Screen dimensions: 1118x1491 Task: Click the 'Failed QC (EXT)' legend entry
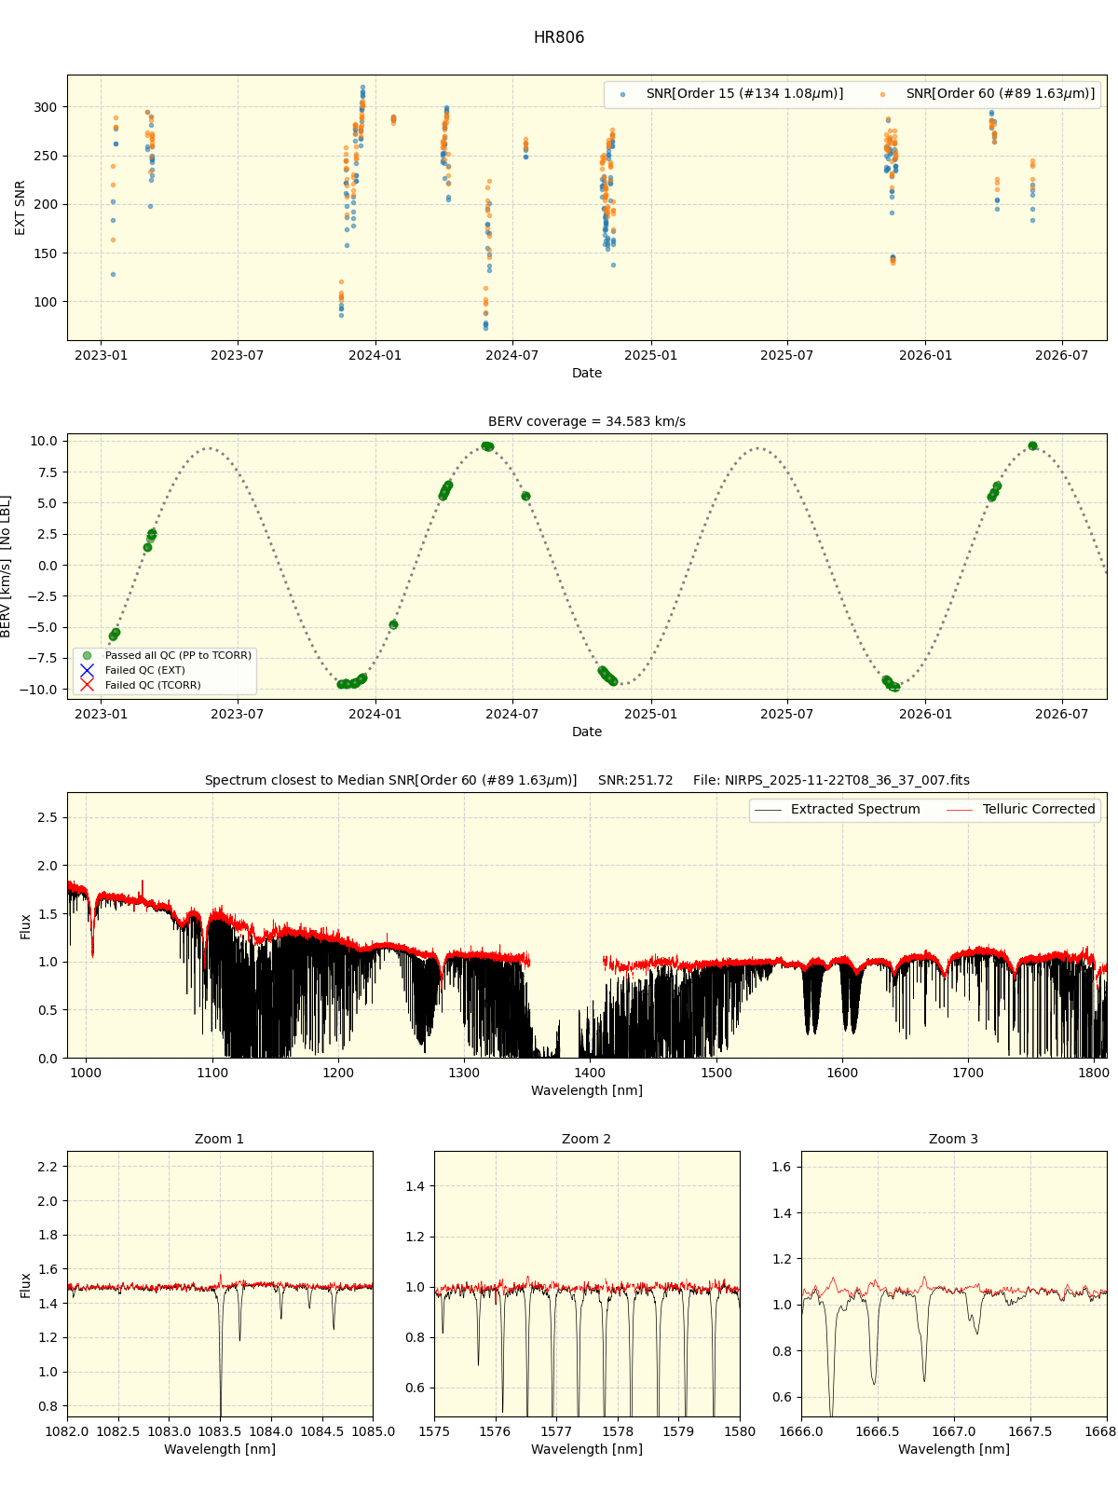point(144,671)
